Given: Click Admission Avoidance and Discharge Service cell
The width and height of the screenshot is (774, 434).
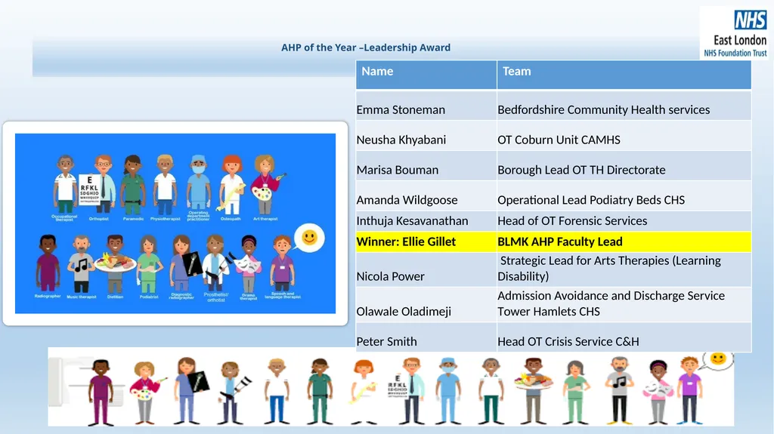Looking at the screenshot, I should 624,305.
